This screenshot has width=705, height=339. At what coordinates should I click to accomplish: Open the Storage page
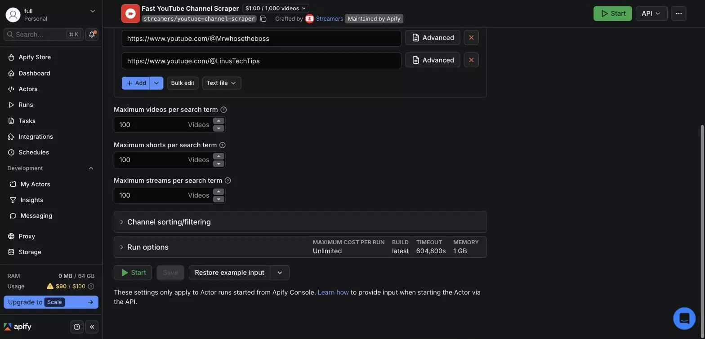click(x=30, y=252)
